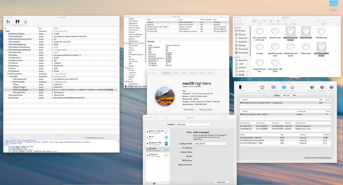The height and width of the screenshot is (185, 343).
Task: Switch to Support tab in About This Mac
Action: tap(202, 73)
